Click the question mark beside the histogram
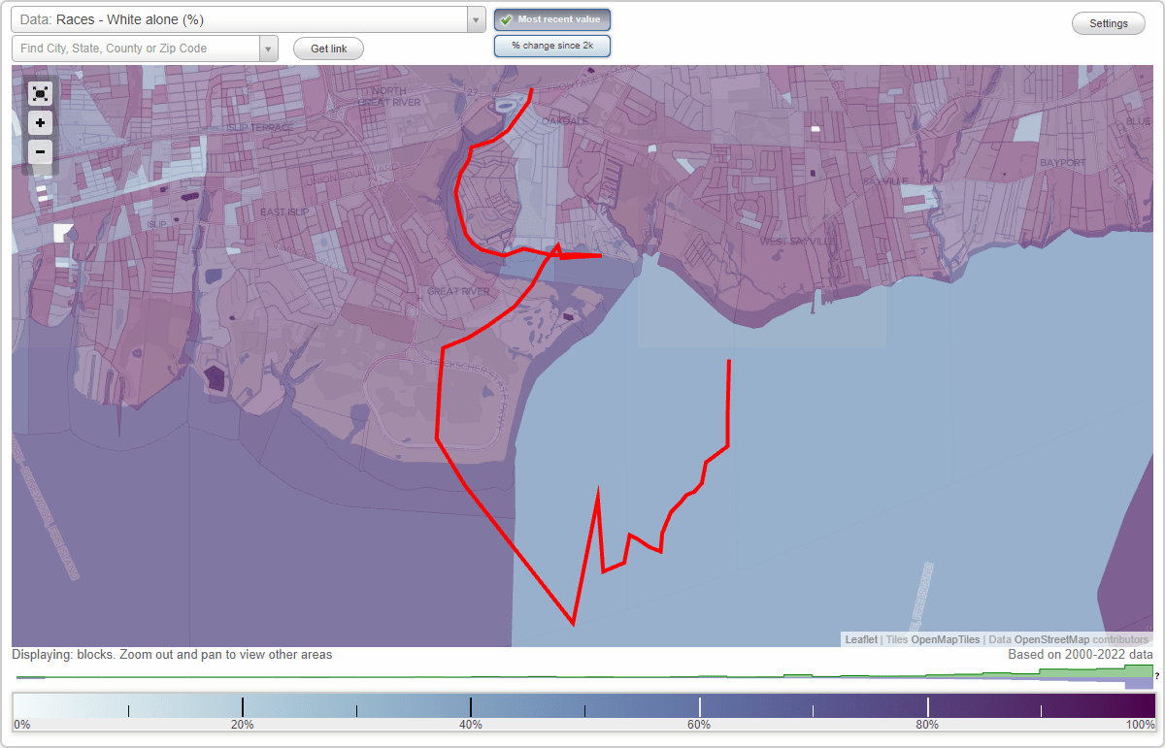Screen dimensions: 1165x748 (1157, 675)
